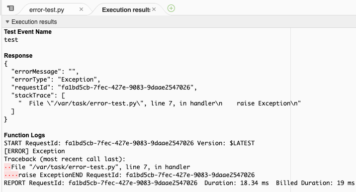Click the requestId value in response
This screenshot has width=356, height=192.
(x=126, y=88)
